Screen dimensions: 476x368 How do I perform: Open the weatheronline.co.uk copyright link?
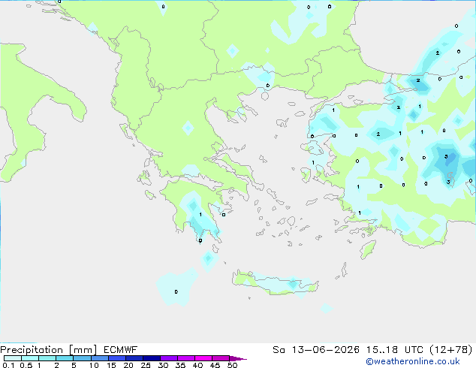(413, 361)
